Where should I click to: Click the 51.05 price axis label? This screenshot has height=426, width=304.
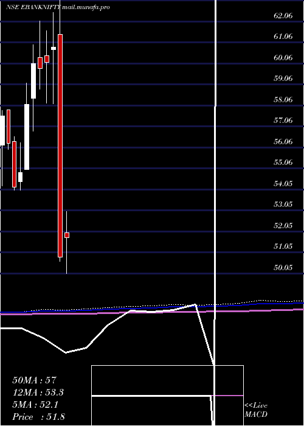click(x=283, y=247)
